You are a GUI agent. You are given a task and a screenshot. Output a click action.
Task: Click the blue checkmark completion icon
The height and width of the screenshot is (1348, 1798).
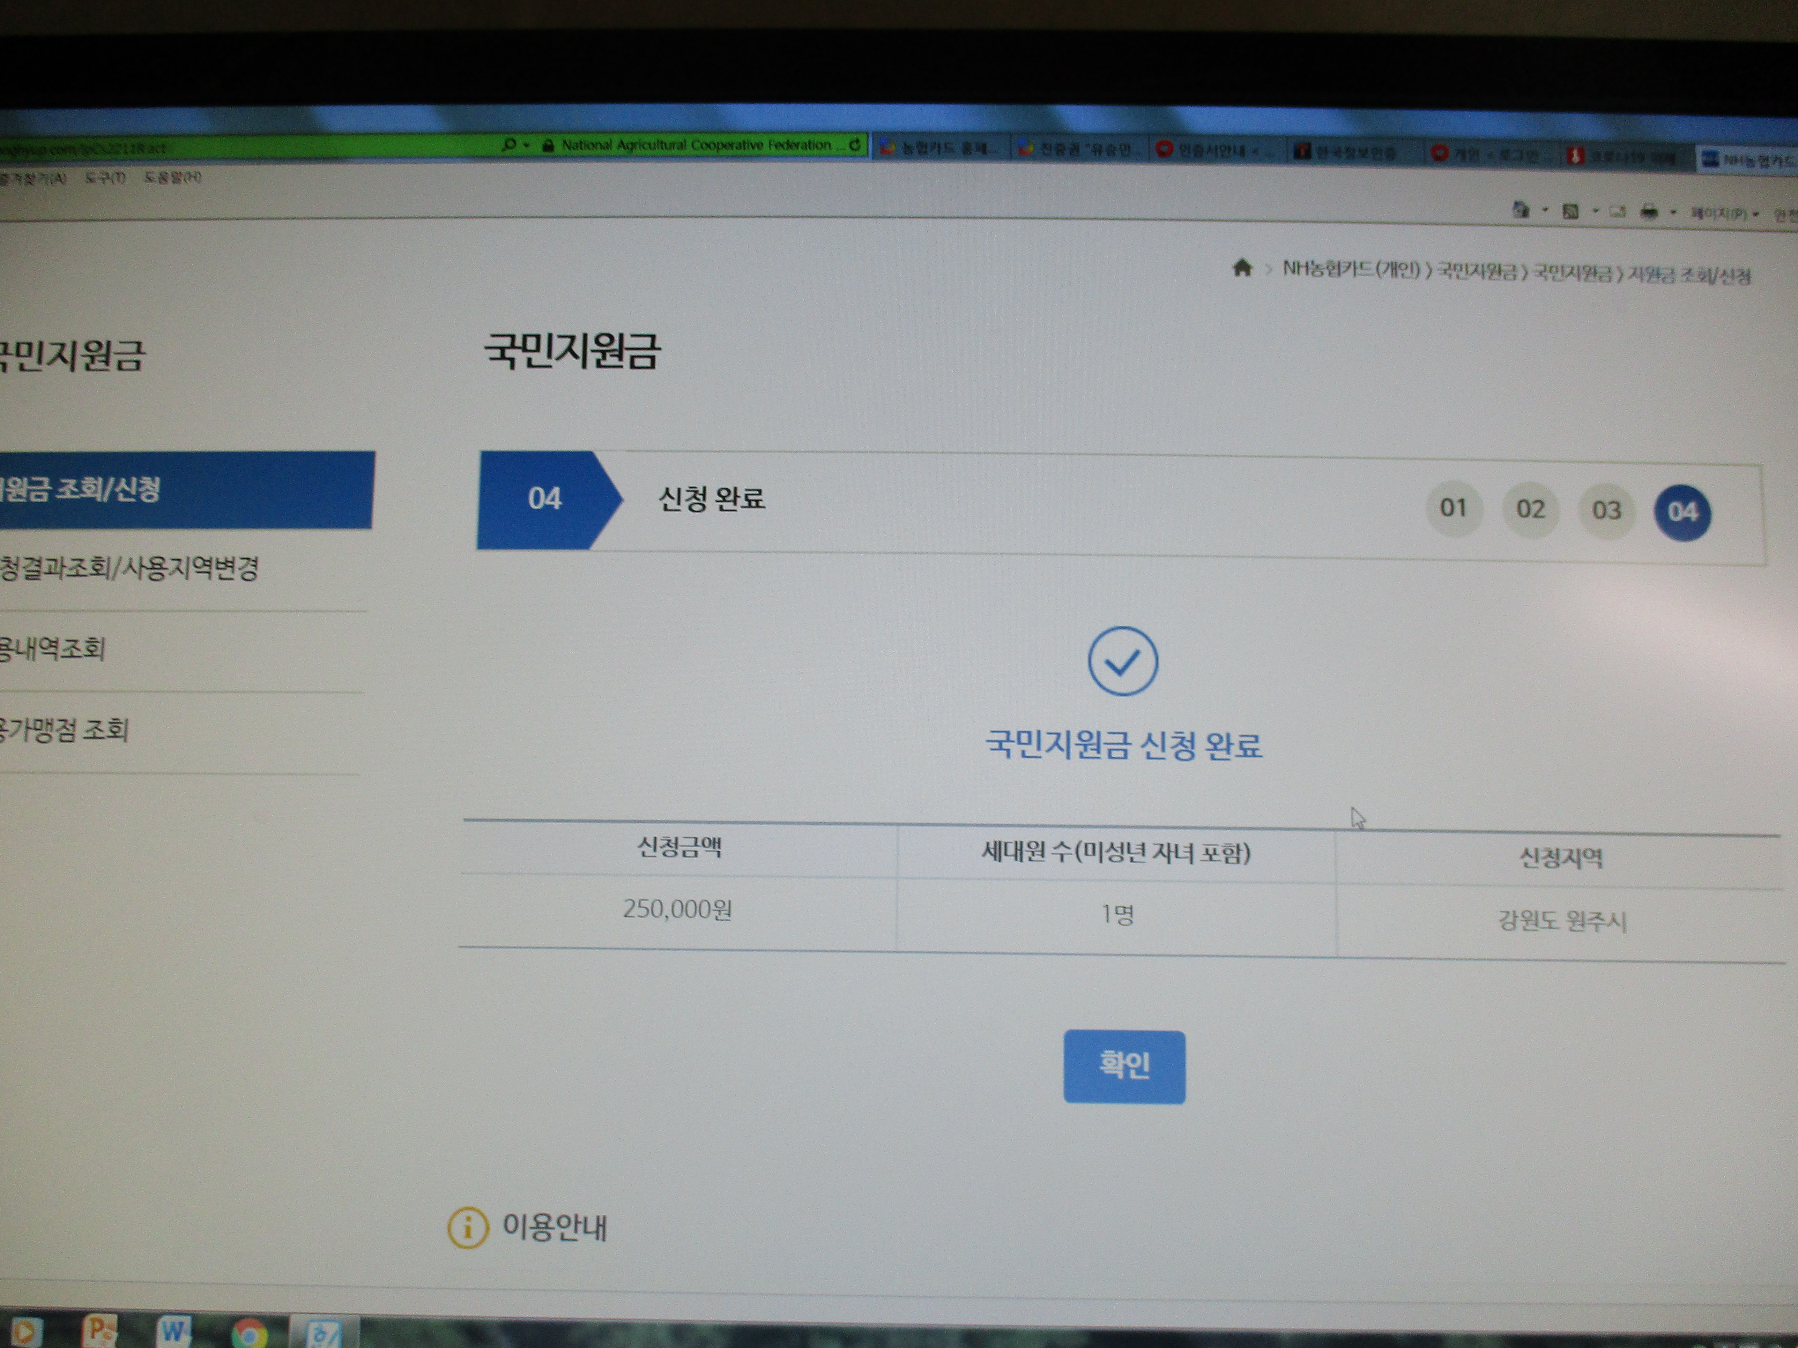[1123, 661]
